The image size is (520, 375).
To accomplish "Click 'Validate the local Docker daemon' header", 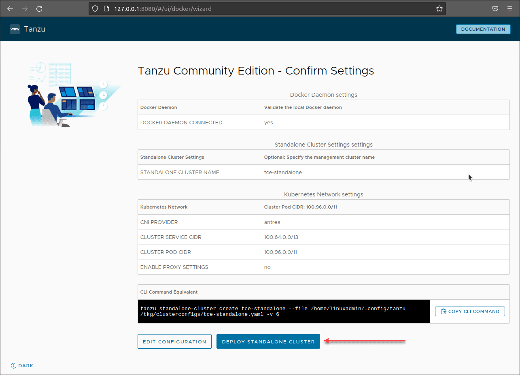I will [303, 107].
